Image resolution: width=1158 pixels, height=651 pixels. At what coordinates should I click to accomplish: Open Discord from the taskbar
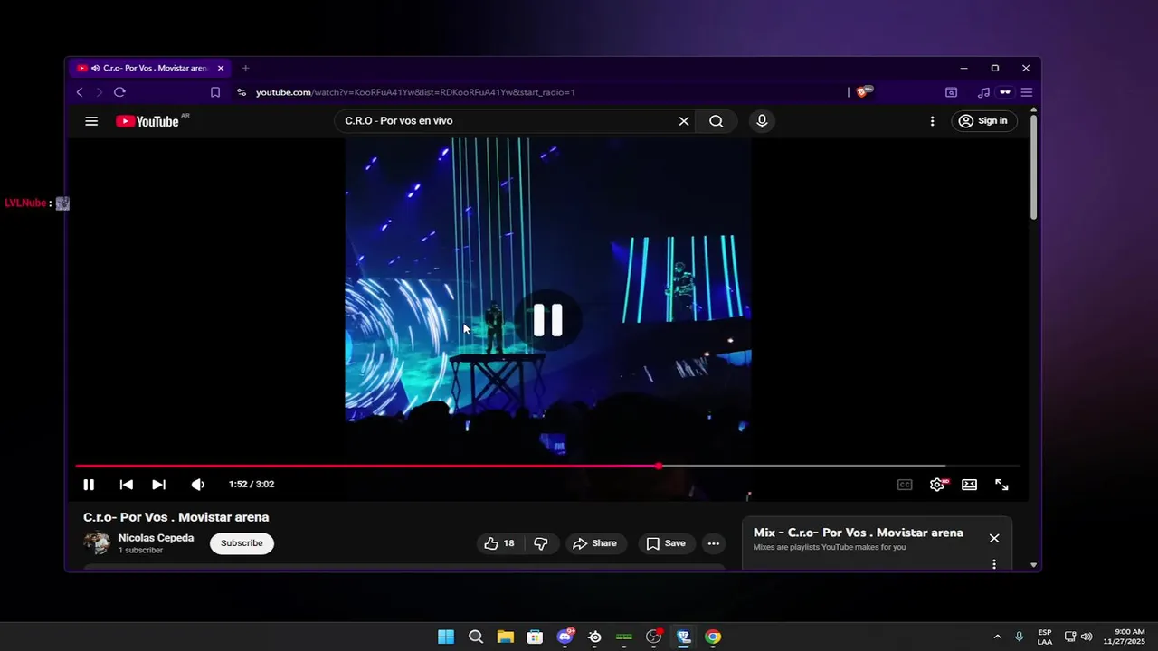point(565,637)
